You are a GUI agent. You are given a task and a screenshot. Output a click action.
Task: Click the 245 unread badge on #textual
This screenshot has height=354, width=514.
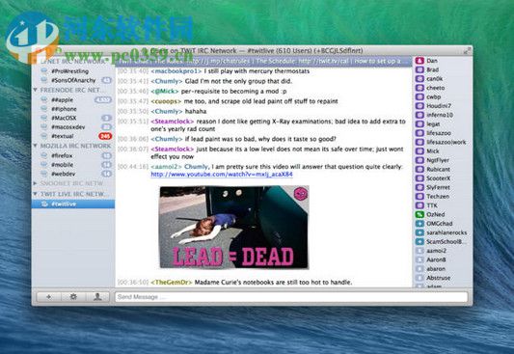coord(105,136)
